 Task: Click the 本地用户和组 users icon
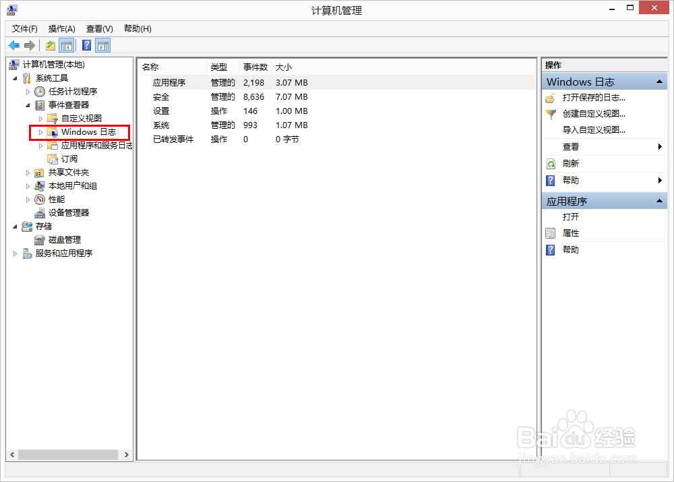click(x=40, y=186)
